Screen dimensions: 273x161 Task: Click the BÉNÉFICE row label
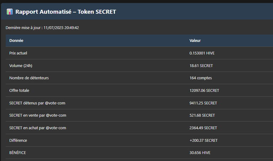pos(17,152)
